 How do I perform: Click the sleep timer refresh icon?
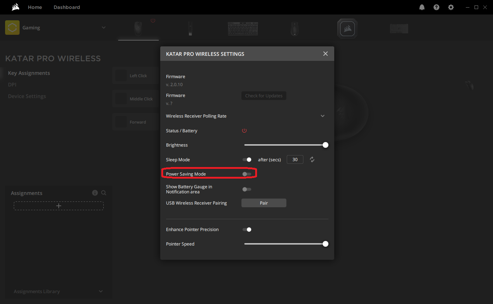[x=312, y=159]
